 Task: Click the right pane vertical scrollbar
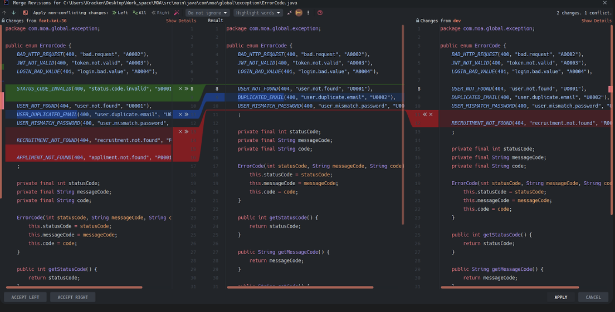pos(612,120)
